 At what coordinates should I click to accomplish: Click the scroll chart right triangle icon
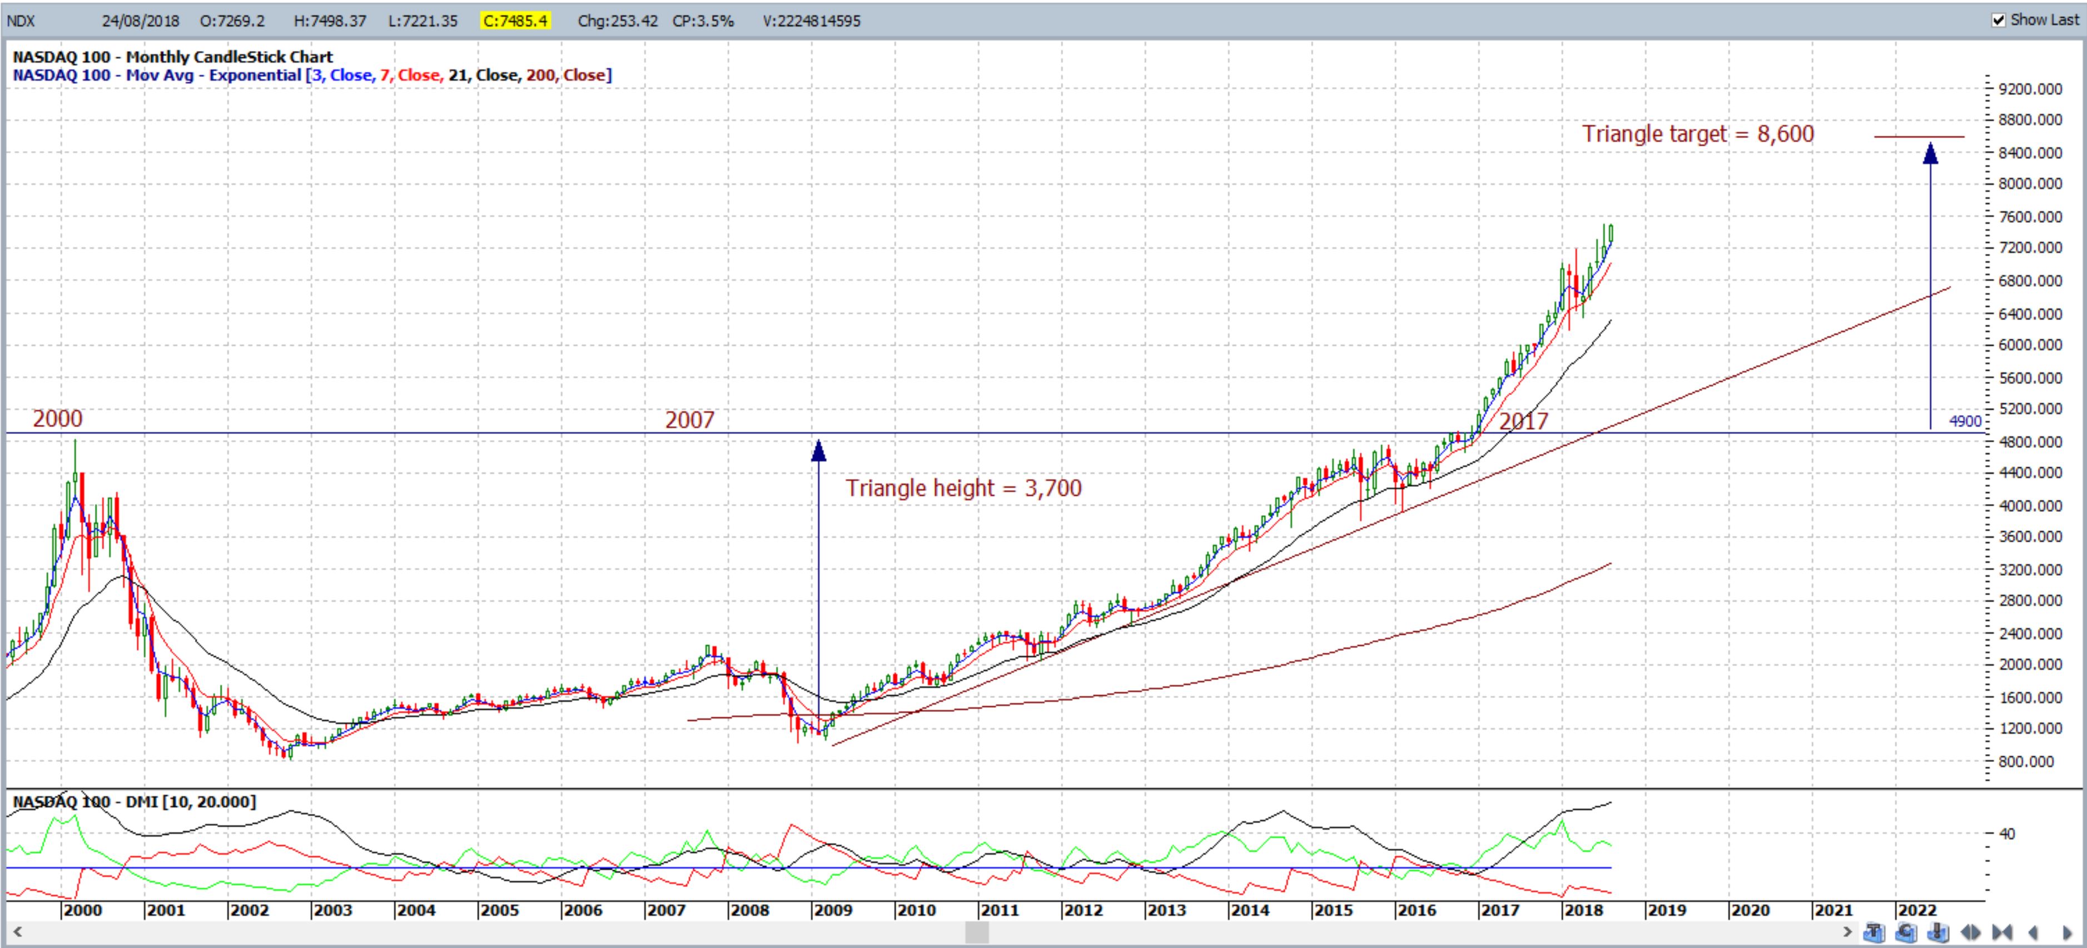(2067, 932)
